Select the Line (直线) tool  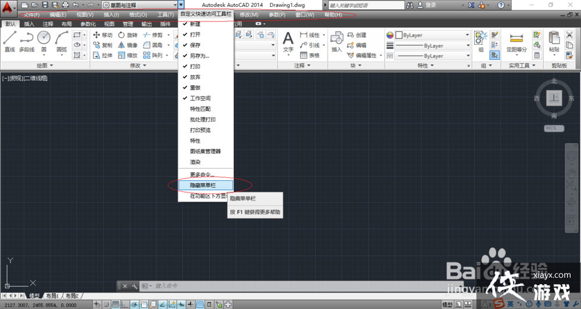[10, 41]
